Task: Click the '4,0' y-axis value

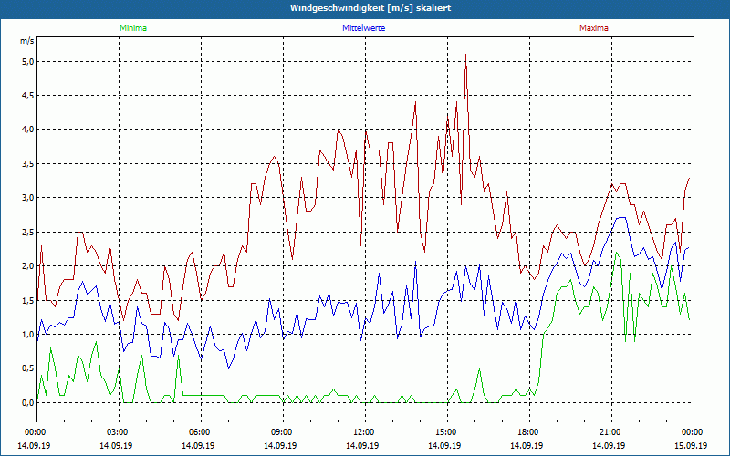Action: [28, 130]
